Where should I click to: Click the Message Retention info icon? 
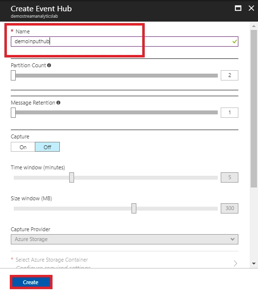coord(58,103)
